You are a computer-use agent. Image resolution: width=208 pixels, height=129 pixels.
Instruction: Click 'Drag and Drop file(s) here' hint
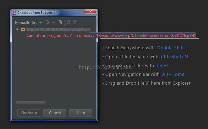[x=148, y=83]
